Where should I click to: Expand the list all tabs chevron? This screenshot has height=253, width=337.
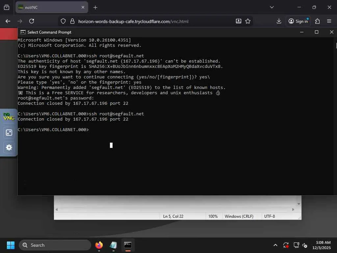pos(272,7)
